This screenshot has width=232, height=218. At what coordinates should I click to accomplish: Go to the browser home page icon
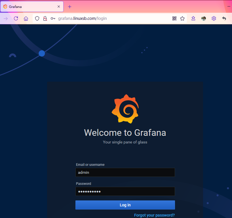click(26, 18)
